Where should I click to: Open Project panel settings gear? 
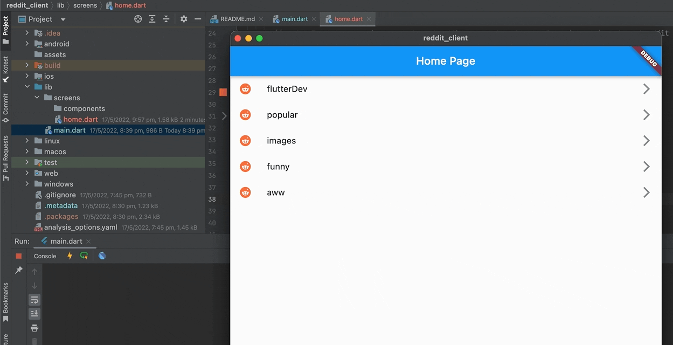tap(183, 19)
